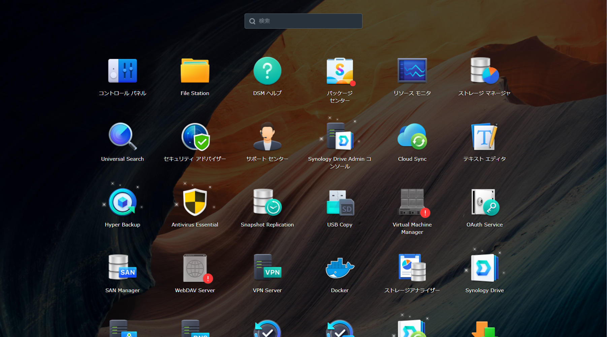Screen dimensions: 607x337
Task: Open Hyper Backup
Action: (123, 202)
